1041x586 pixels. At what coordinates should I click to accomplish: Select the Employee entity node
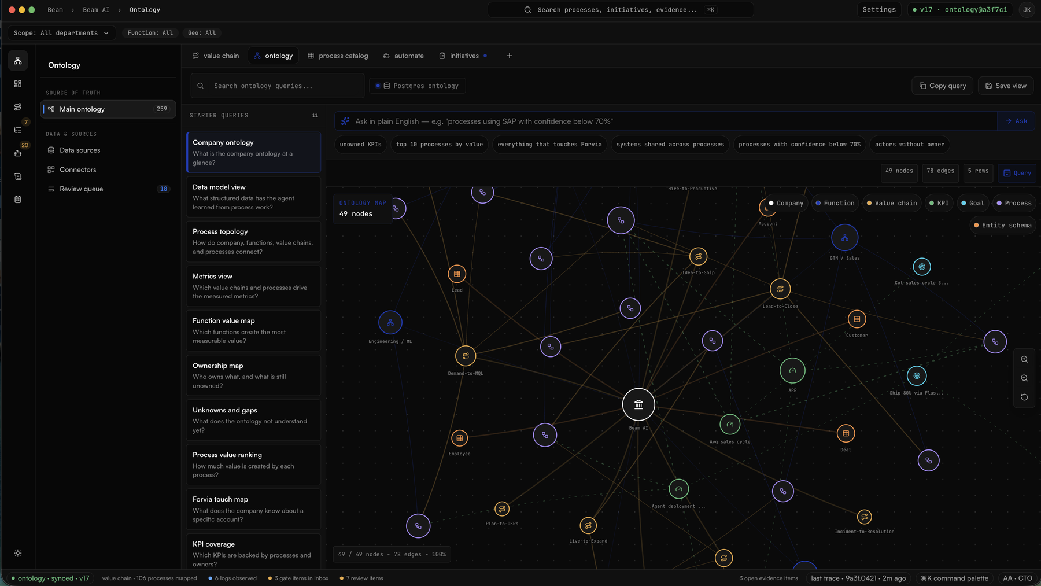pyautogui.click(x=460, y=438)
